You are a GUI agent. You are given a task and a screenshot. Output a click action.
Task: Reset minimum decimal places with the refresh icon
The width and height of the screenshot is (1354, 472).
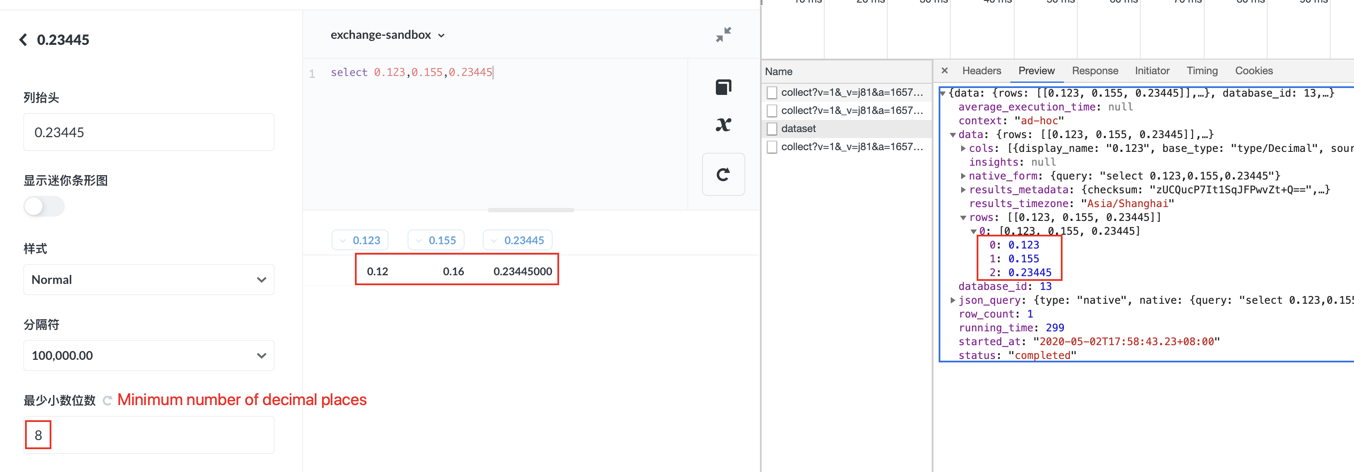click(107, 400)
